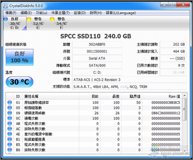Select attribute name 通電次數
Image resolution: width=193 pixels, height=160 pixels.
point(31,118)
